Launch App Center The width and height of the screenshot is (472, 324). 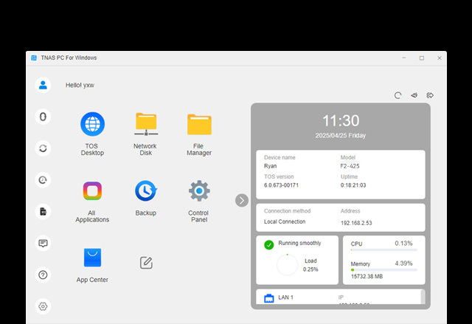[x=92, y=258]
